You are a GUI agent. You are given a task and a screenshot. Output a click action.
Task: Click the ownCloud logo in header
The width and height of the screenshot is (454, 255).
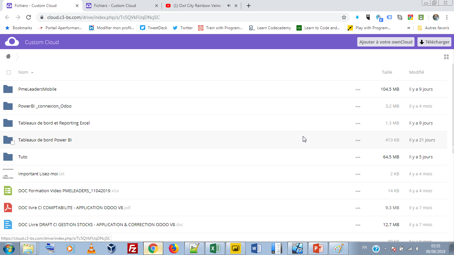click(x=12, y=42)
